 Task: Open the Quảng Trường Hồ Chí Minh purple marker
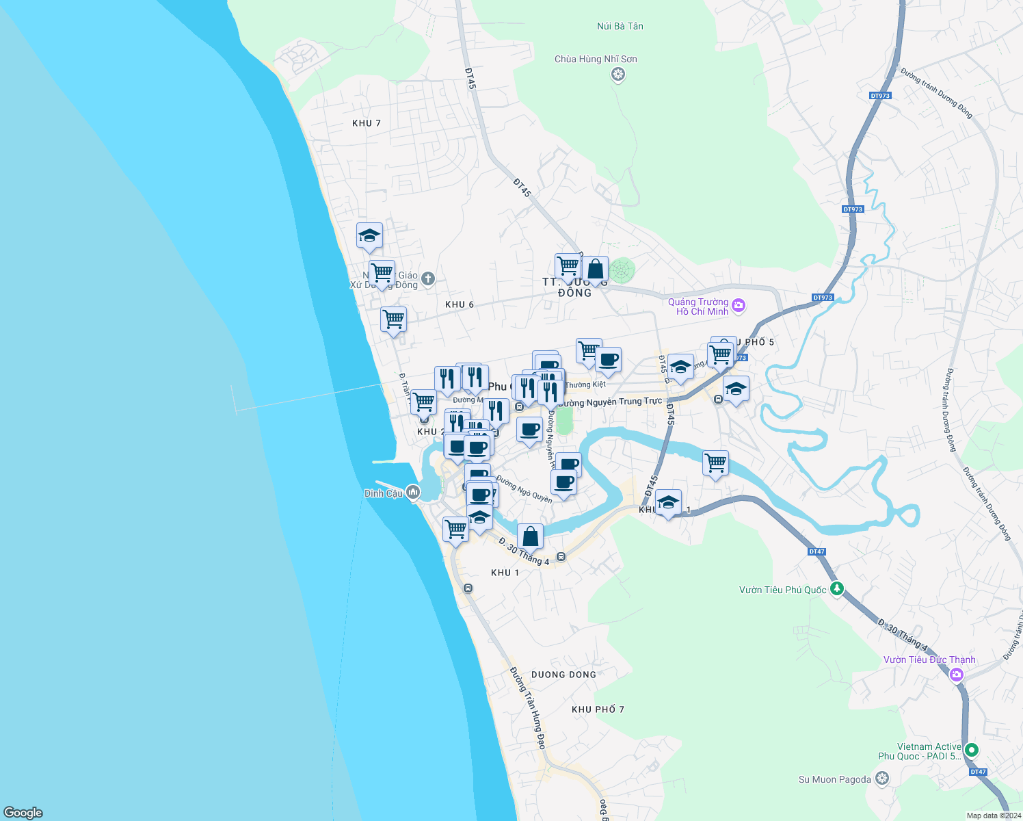[x=737, y=305]
